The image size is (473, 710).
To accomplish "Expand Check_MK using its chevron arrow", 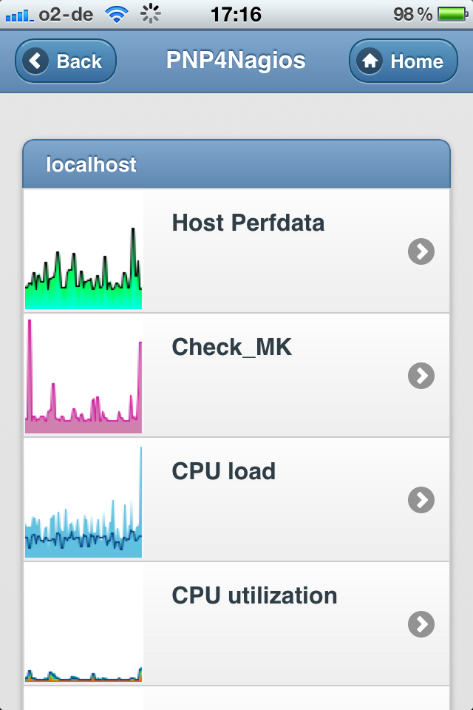I will coord(421,376).
